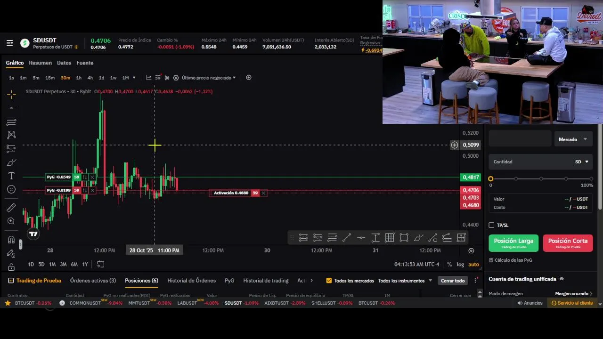
Task: Collapse the drawing toolbar side handle
Action: click(x=20, y=244)
